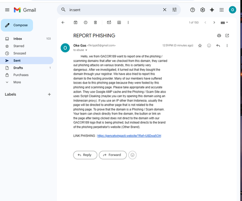242x201 pixels.
Task: Star the REPORT PHISHING message
Action: coord(200,46)
